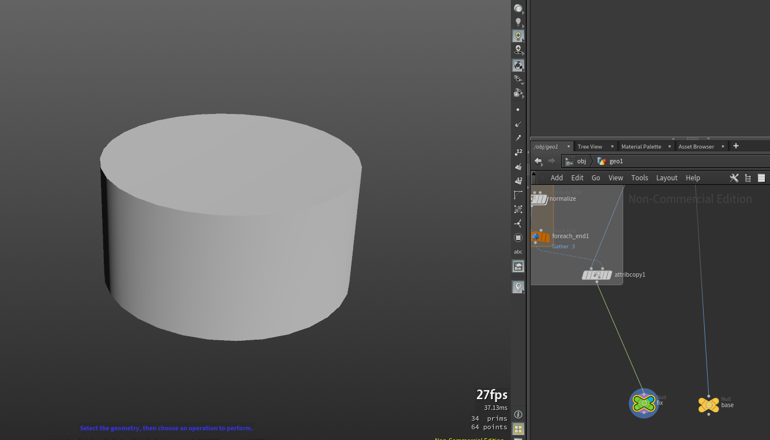Click the yellow four-pane viewport layout button
Viewport: 770px width, 440px height.
(x=518, y=429)
